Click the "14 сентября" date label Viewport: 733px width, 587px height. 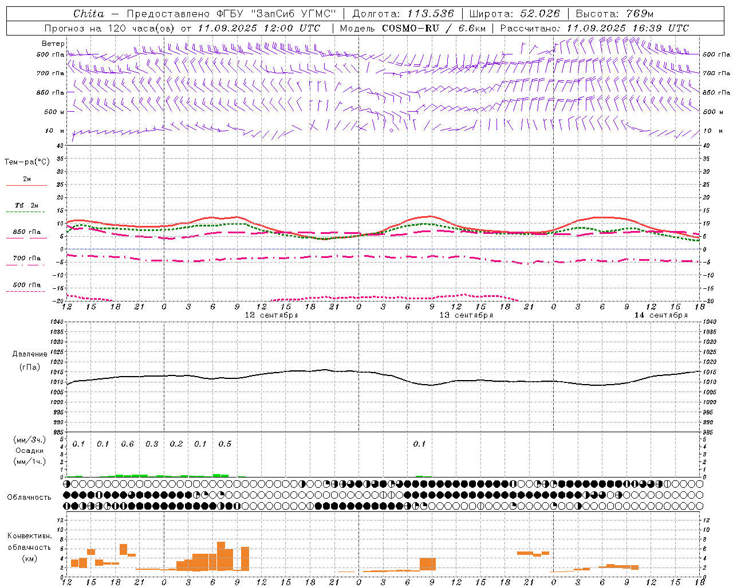(661, 315)
